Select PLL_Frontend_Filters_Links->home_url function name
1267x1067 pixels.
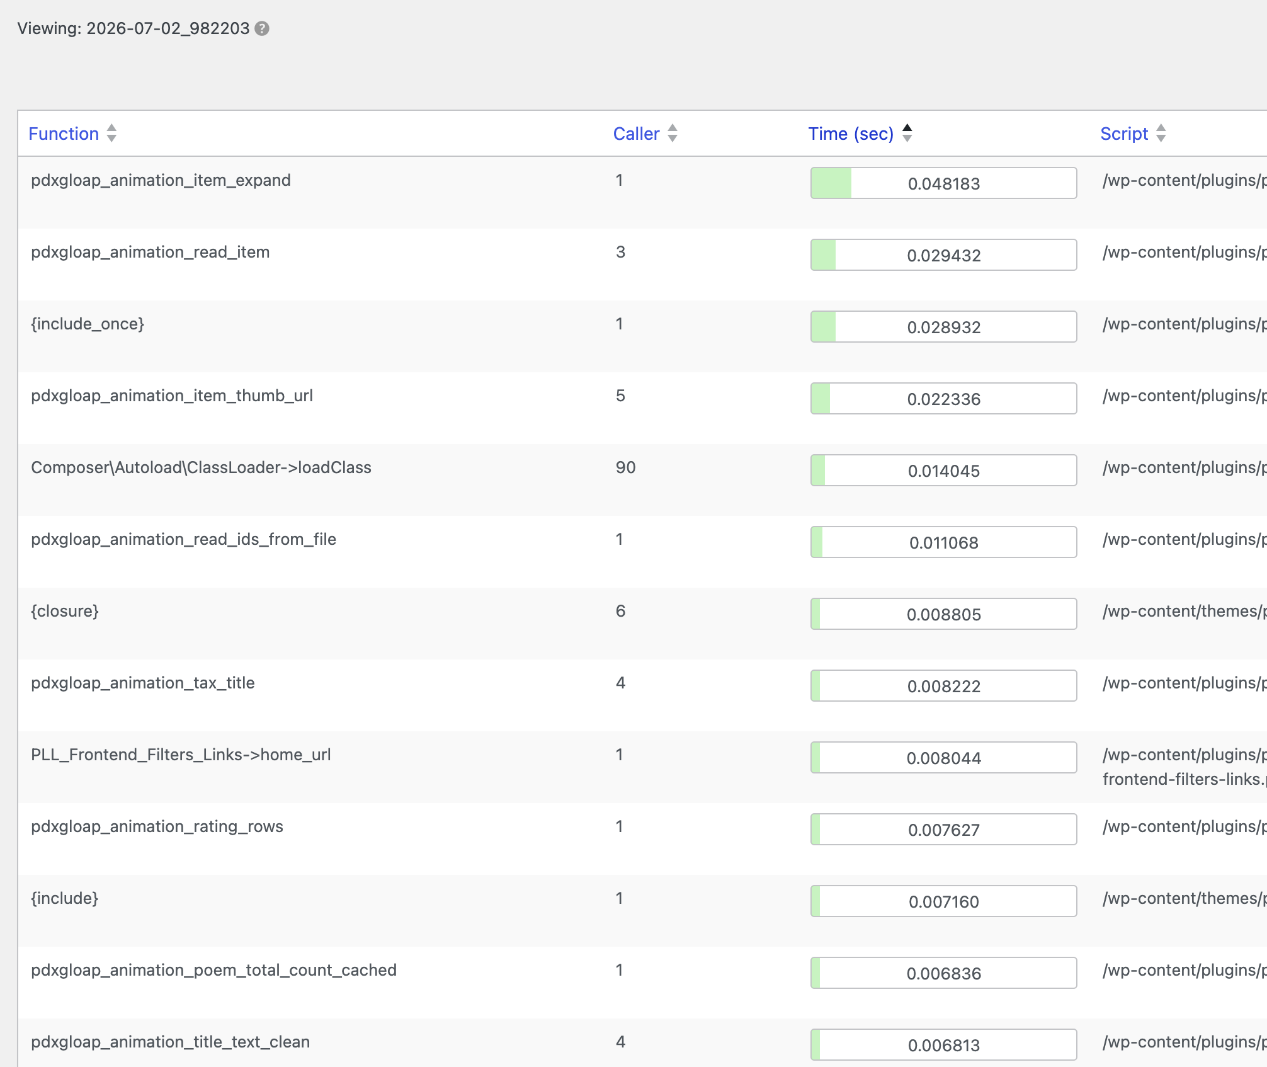[x=181, y=755]
